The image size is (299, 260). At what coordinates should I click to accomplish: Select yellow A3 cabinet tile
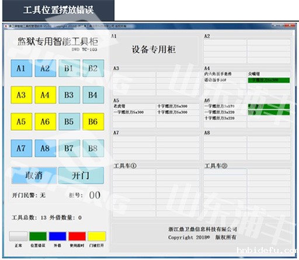(22, 95)
